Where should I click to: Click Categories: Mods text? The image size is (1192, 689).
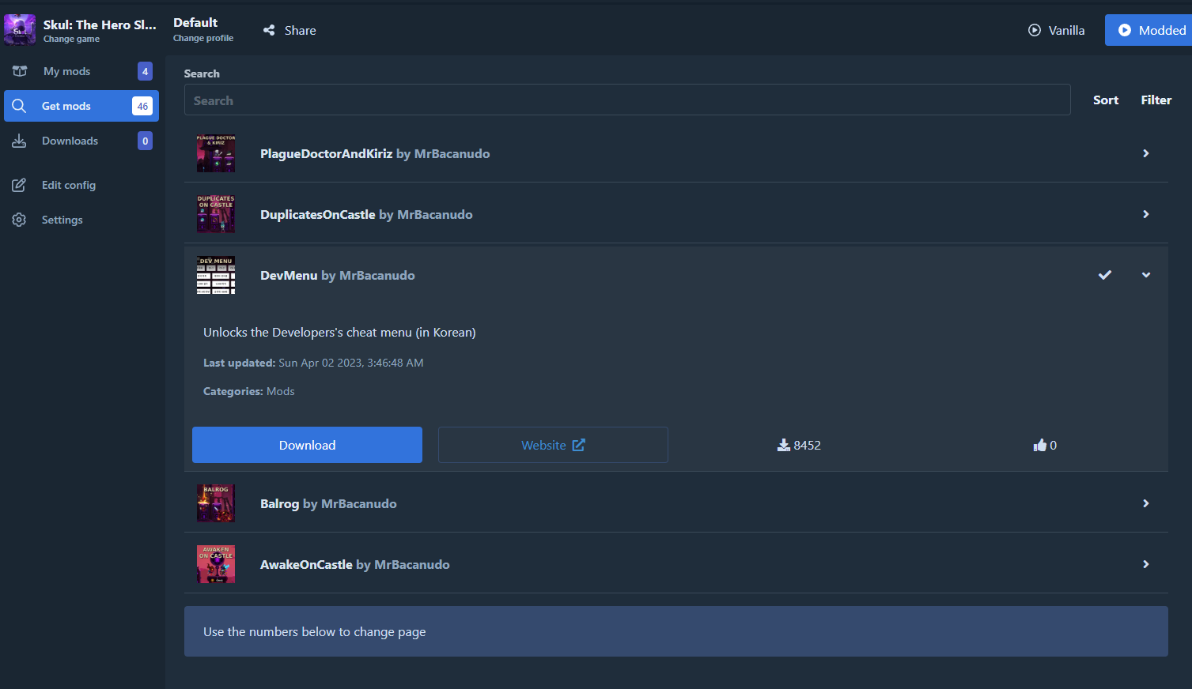click(x=249, y=391)
